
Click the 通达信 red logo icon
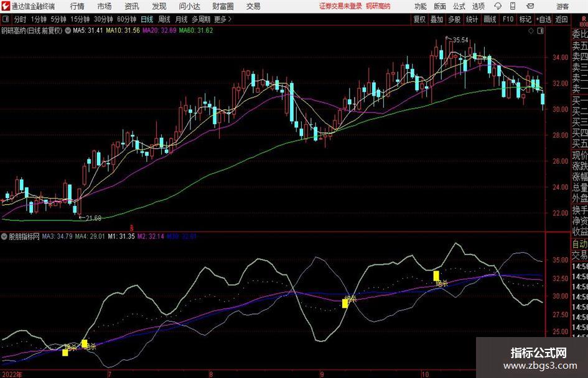[6, 6]
